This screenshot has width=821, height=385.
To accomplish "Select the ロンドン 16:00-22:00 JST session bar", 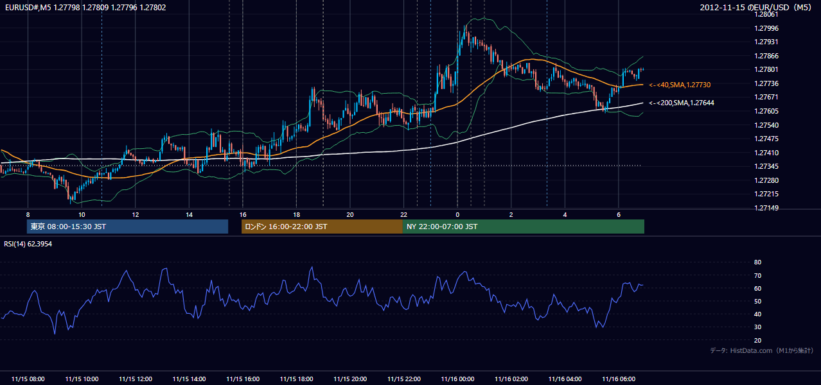I will tap(322, 227).
